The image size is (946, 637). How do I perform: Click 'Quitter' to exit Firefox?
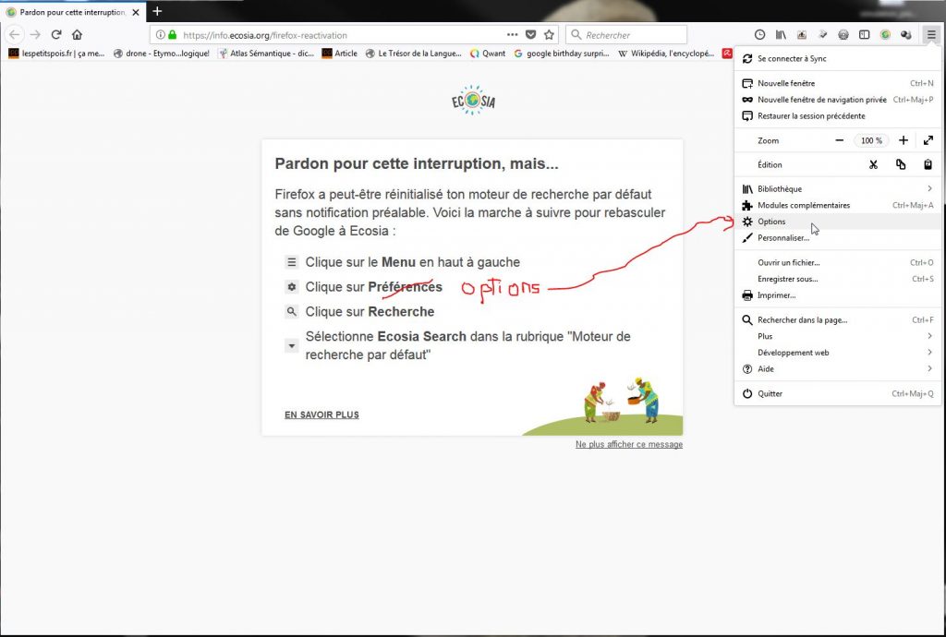pos(837,393)
